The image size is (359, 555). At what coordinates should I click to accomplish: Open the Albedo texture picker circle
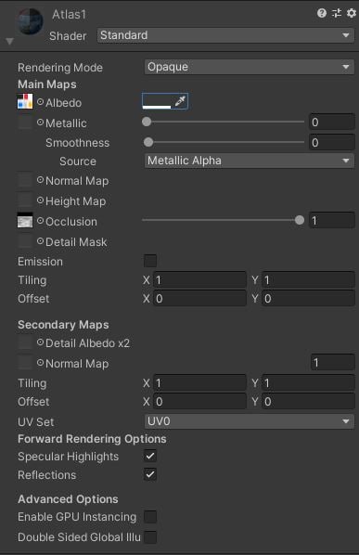point(40,102)
